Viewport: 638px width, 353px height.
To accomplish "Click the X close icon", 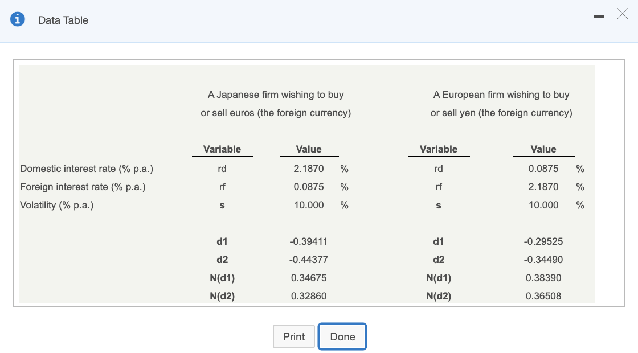I will pyautogui.click(x=622, y=14).
